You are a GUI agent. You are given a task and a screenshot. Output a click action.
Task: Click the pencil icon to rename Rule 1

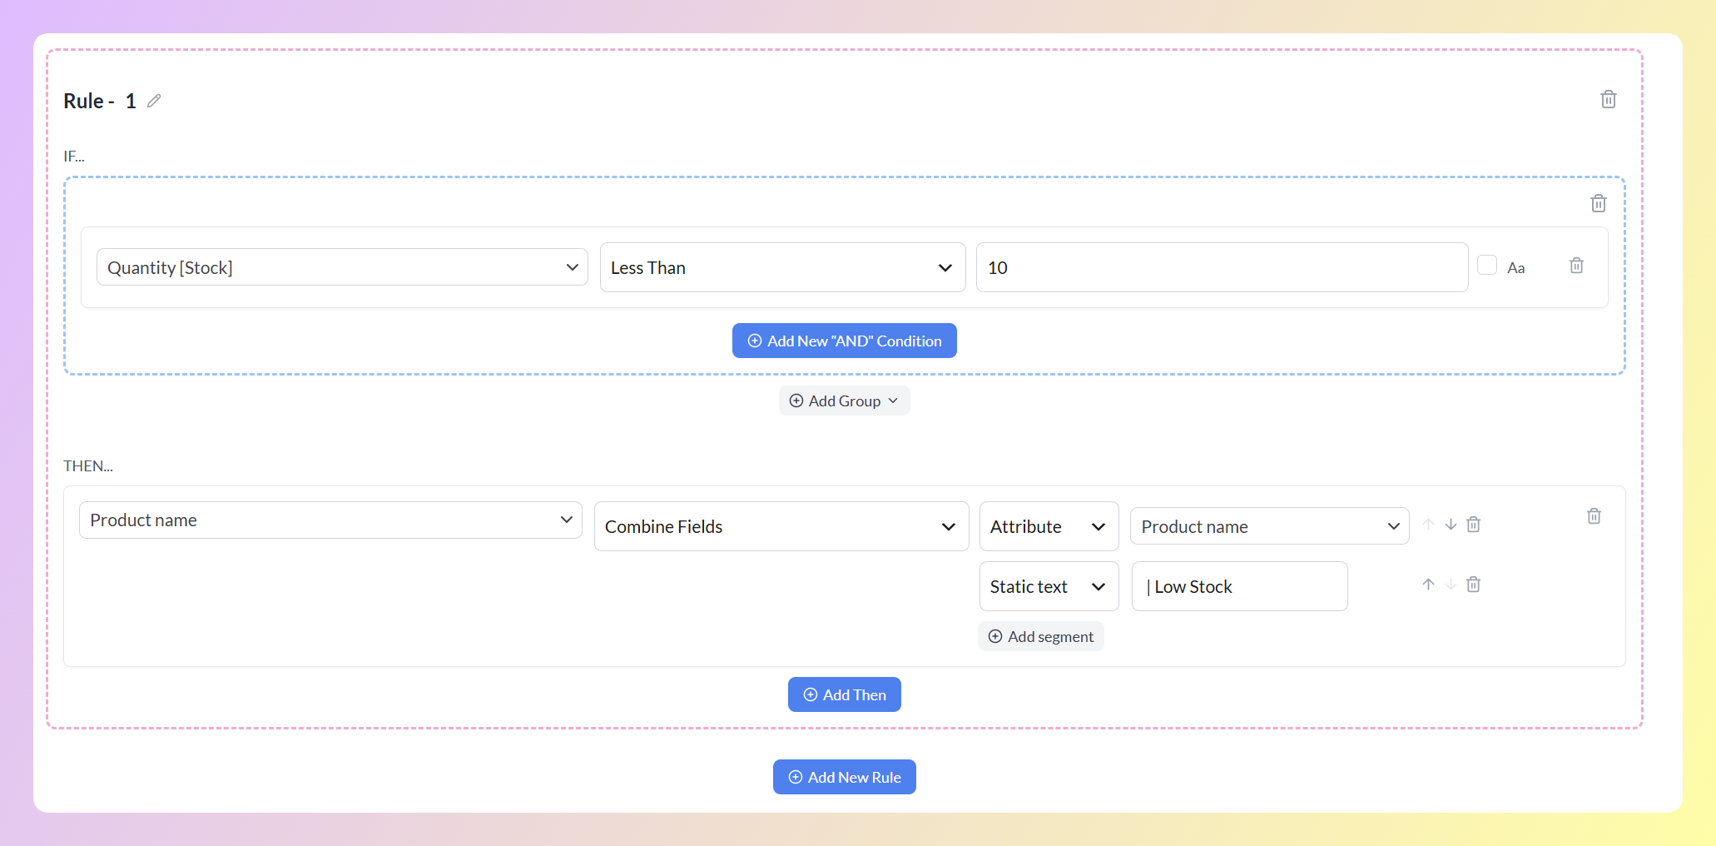(154, 101)
